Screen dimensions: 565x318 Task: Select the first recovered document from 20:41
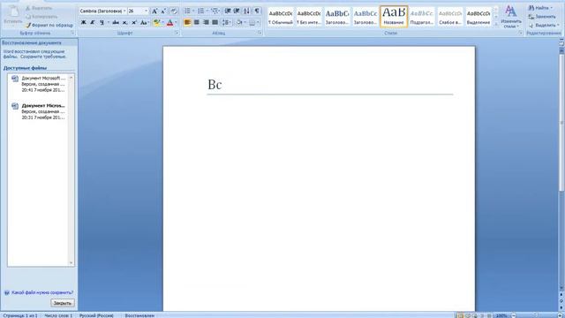pyautogui.click(x=38, y=84)
